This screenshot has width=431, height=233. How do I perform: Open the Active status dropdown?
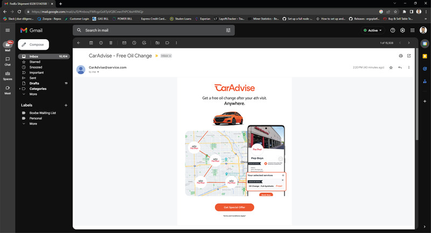coord(373,31)
